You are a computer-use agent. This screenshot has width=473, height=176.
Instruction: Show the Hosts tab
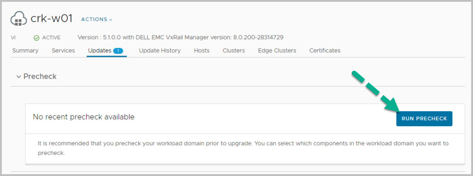pyautogui.click(x=202, y=51)
